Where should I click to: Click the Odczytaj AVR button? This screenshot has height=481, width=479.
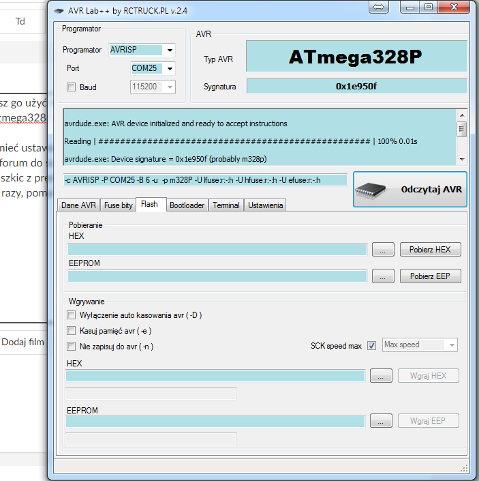(410, 190)
